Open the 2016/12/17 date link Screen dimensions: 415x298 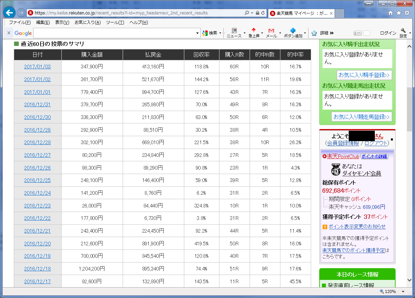click(x=38, y=281)
